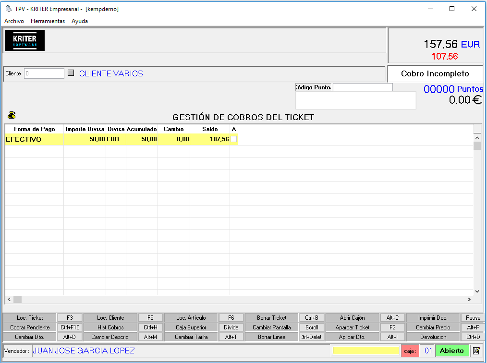Click the money bag icon
The image size is (487, 363).
click(12, 115)
